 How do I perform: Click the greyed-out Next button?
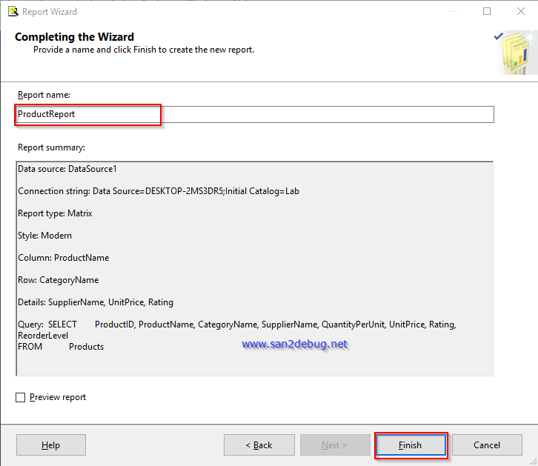334,445
